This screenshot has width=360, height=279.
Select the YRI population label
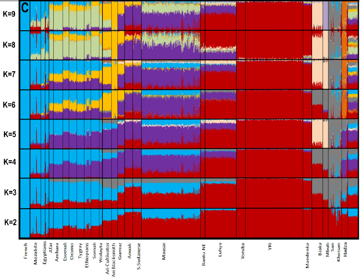click(x=270, y=249)
